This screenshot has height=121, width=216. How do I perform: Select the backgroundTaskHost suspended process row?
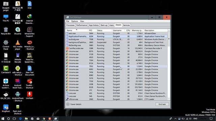tap(116, 42)
